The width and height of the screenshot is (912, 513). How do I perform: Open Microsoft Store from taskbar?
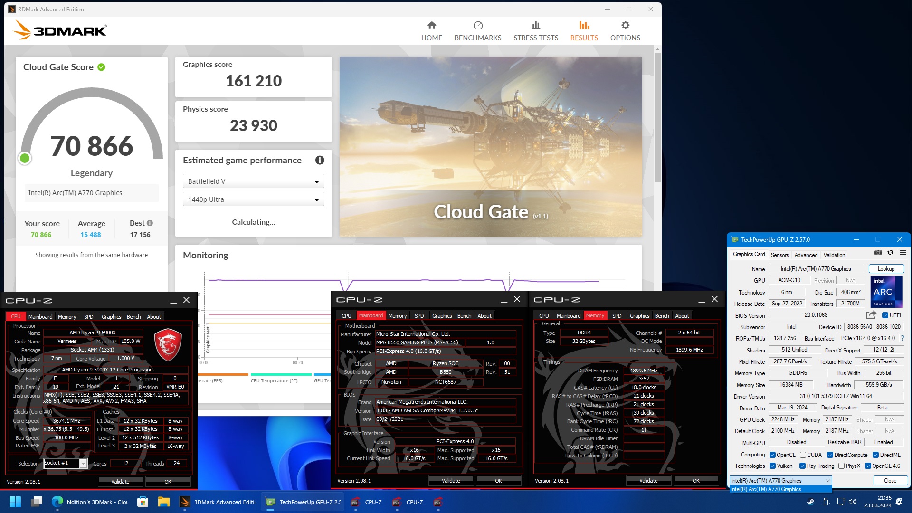tap(142, 502)
